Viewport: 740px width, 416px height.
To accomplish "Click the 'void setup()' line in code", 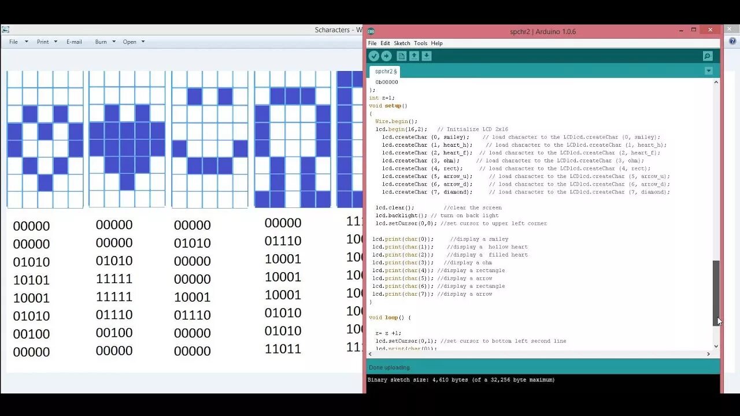I will [x=388, y=106].
